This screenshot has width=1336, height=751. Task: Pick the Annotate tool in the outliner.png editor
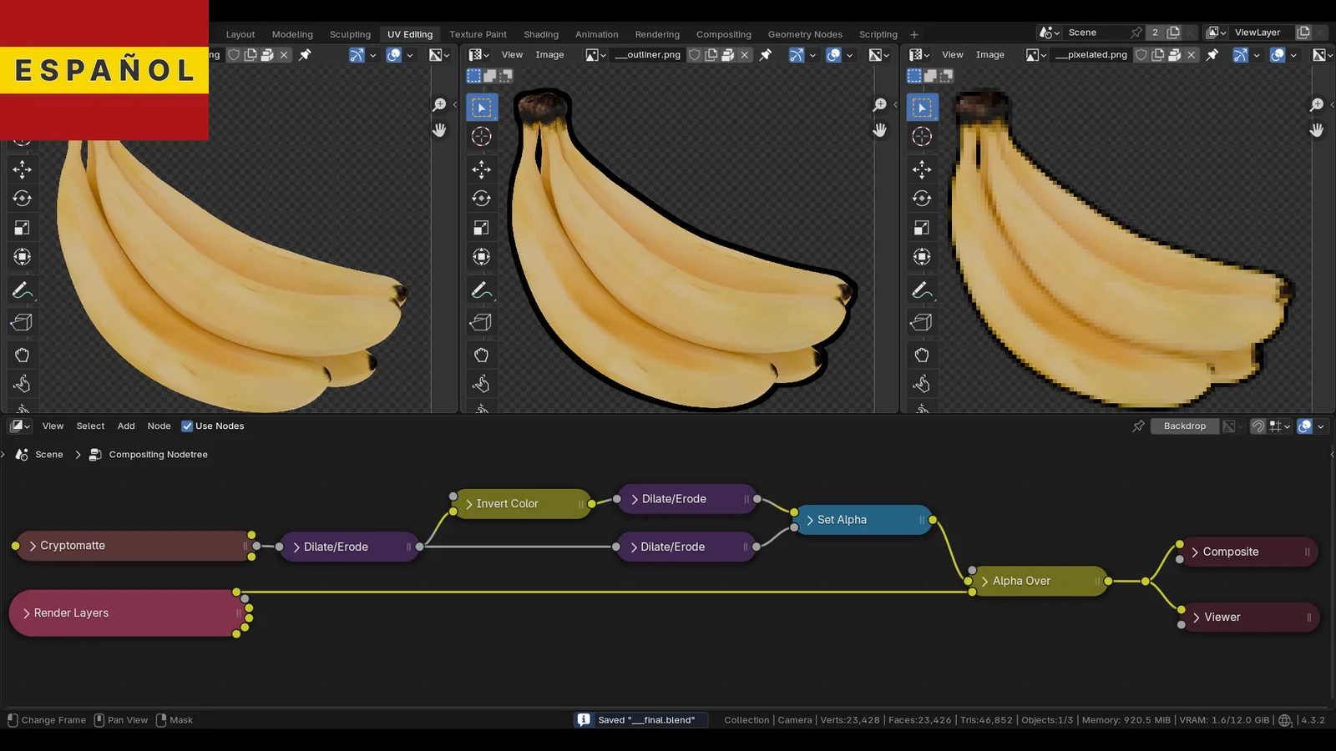pyautogui.click(x=481, y=290)
